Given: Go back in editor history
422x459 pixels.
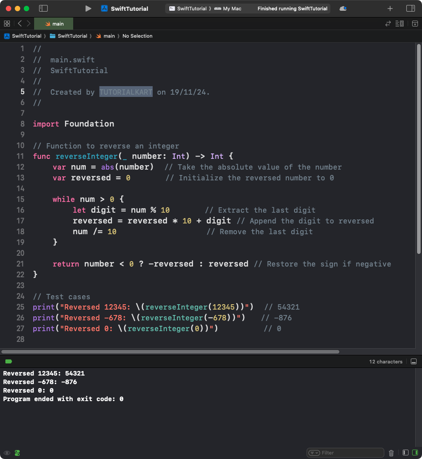Looking at the screenshot, I should click(20, 23).
